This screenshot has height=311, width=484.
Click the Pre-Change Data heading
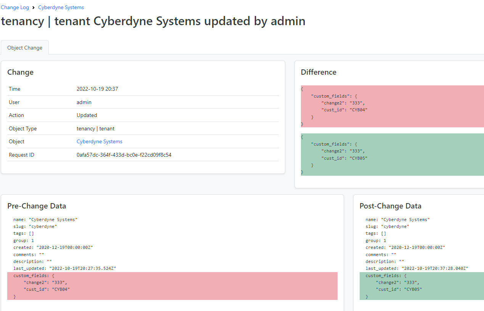(x=37, y=206)
